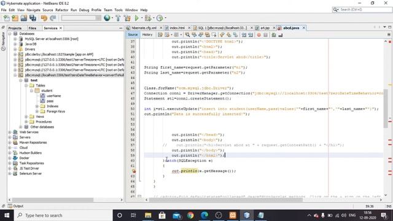
Task: Select the pass column in tree
Action: (50, 101)
